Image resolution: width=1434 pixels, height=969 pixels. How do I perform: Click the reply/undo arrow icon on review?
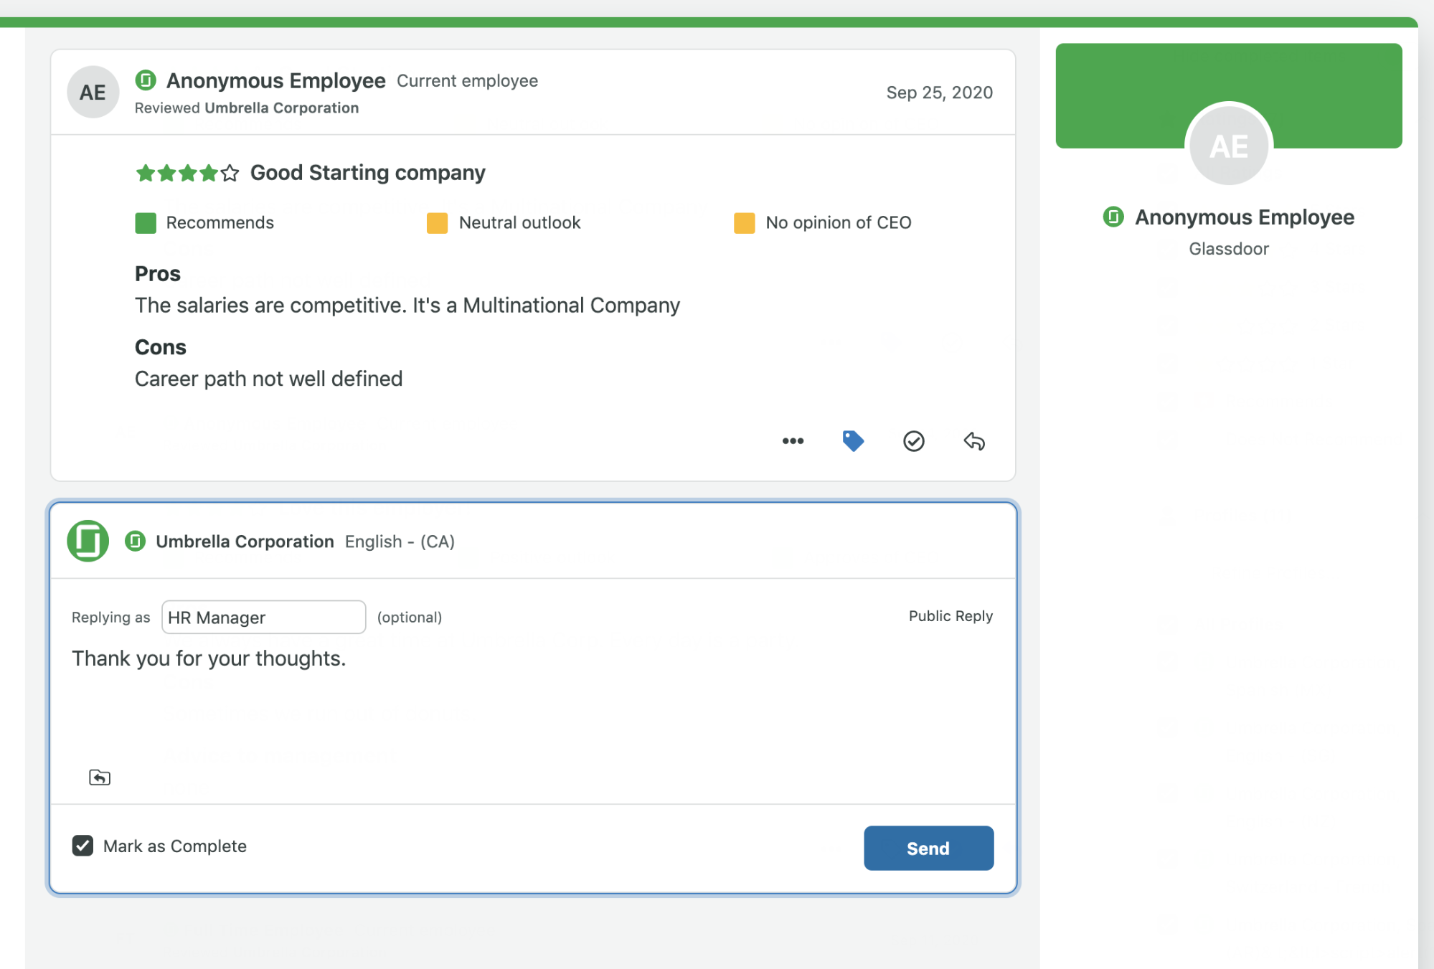pos(973,440)
